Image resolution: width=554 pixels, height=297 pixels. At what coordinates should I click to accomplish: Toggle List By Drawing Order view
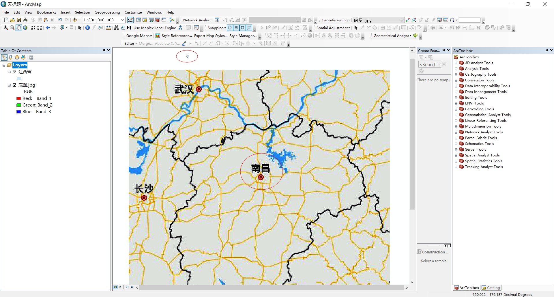click(4, 57)
